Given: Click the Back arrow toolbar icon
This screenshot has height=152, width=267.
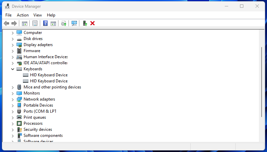Looking at the screenshot, I should (6, 23).
